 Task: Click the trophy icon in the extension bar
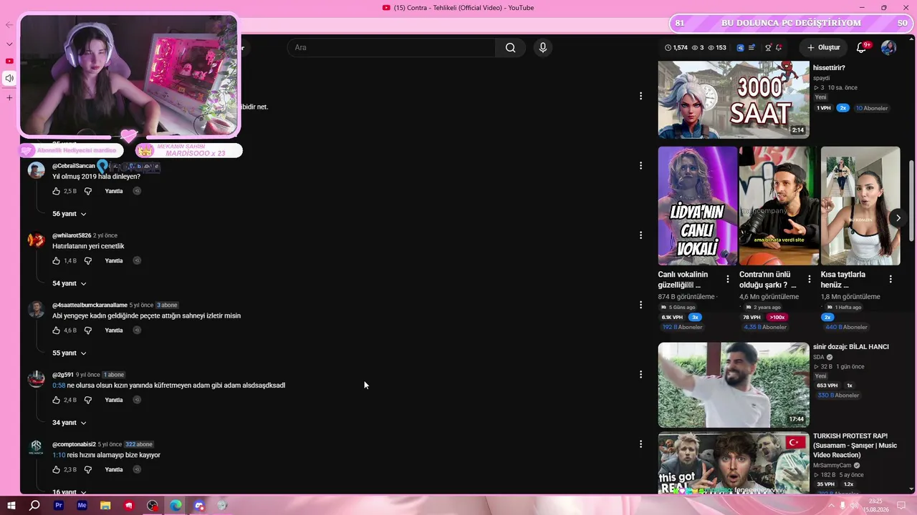click(x=768, y=48)
